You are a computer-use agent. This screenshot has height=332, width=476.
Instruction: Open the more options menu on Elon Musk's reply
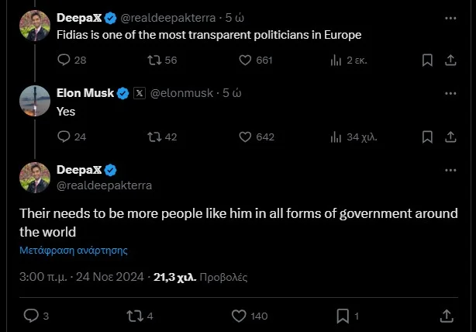(450, 93)
